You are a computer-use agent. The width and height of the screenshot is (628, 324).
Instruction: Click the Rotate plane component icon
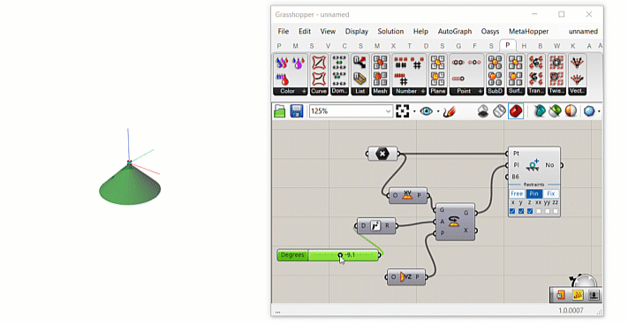(x=454, y=222)
